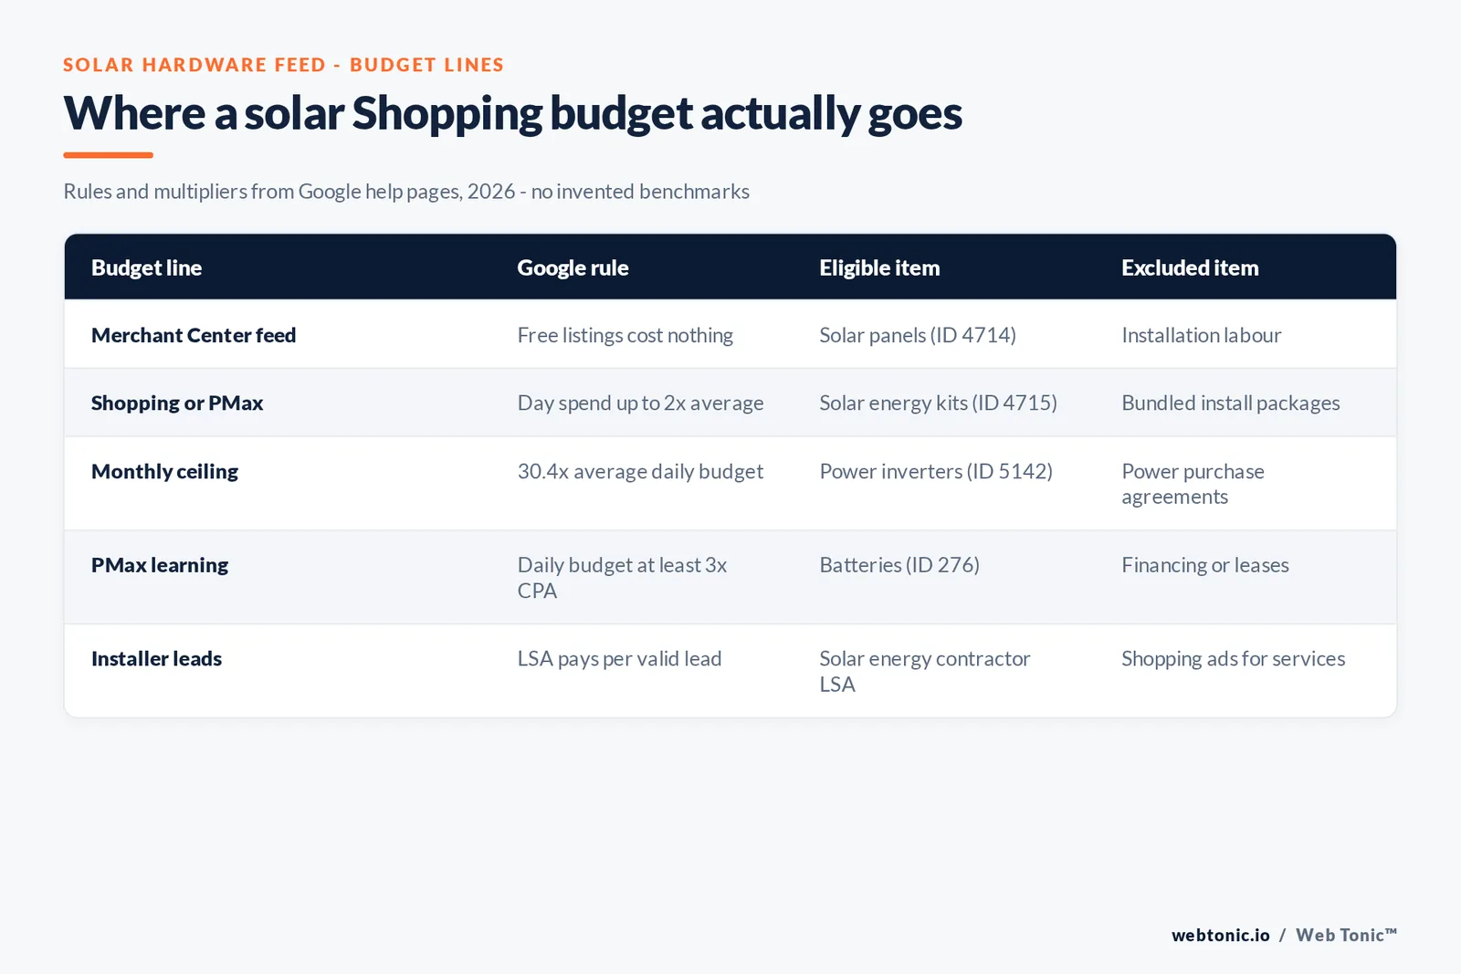Click the 'Installation labour' cell
The image size is (1461, 974).
(1202, 335)
